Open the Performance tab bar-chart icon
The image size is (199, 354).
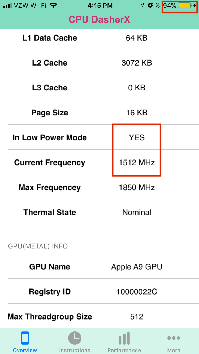pyautogui.click(x=124, y=338)
